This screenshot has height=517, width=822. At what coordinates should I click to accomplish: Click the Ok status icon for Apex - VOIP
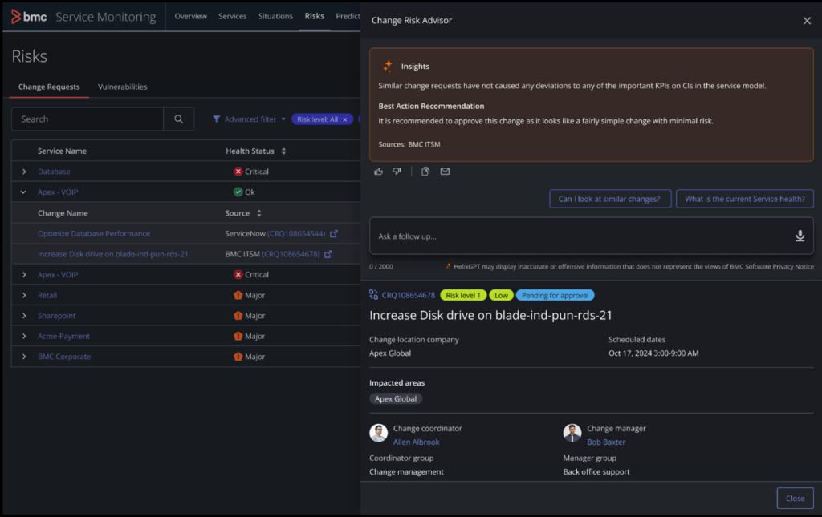[238, 192]
